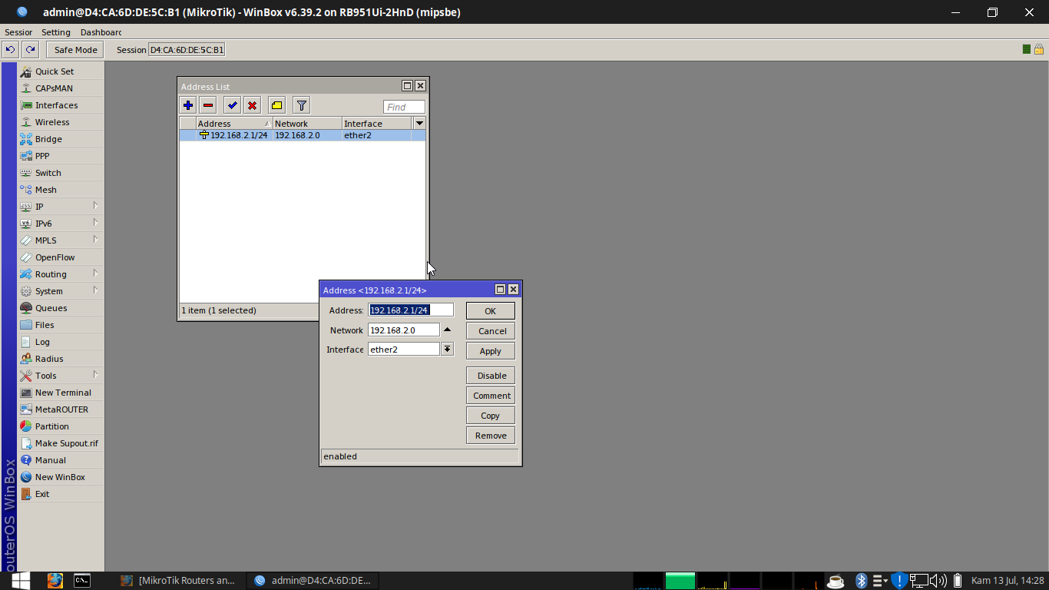Click Make Supout.rif
This screenshot has height=590, width=1049.
point(61,443)
